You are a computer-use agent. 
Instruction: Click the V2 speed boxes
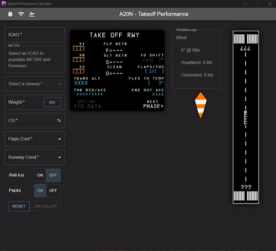(78, 71)
